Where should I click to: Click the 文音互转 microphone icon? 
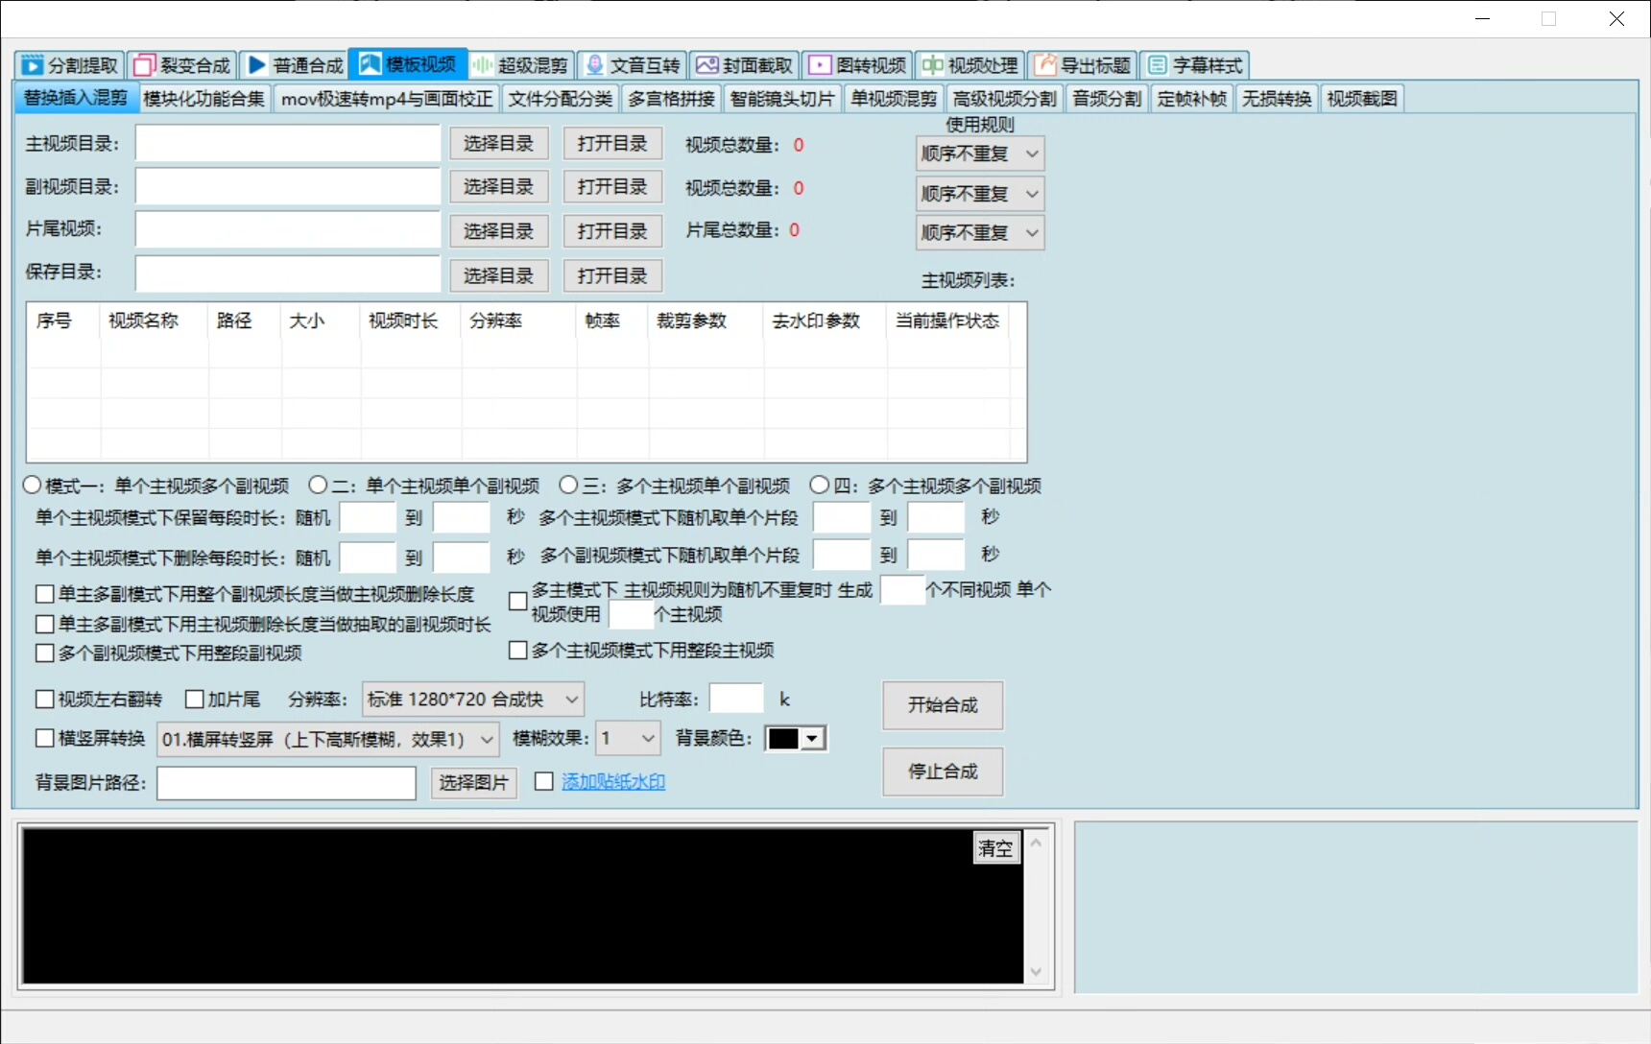[595, 65]
